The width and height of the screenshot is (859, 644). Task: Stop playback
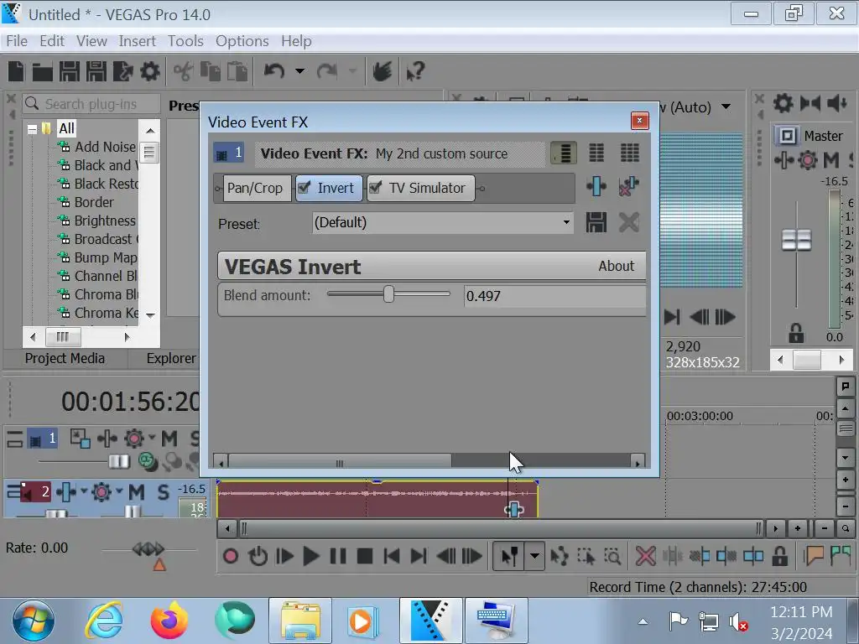tap(364, 557)
